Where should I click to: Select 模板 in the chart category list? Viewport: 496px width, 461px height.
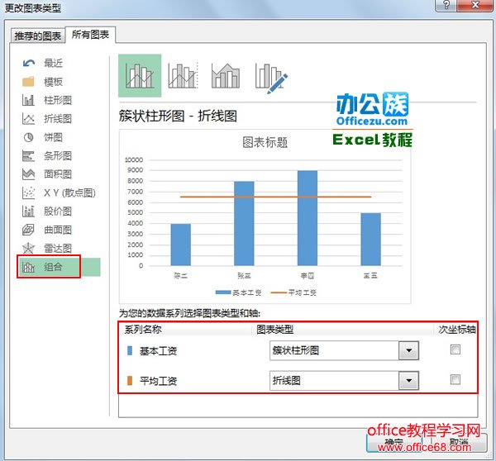click(53, 82)
